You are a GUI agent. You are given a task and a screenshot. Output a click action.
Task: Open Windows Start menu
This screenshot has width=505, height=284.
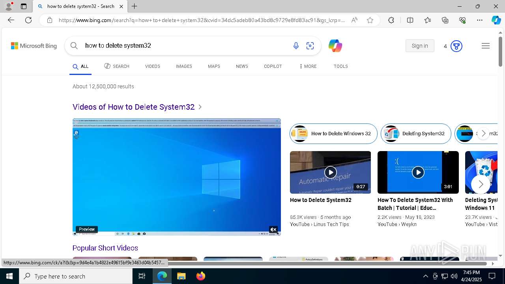pos(9,276)
